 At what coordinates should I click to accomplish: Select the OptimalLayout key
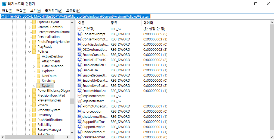click(x=48, y=22)
